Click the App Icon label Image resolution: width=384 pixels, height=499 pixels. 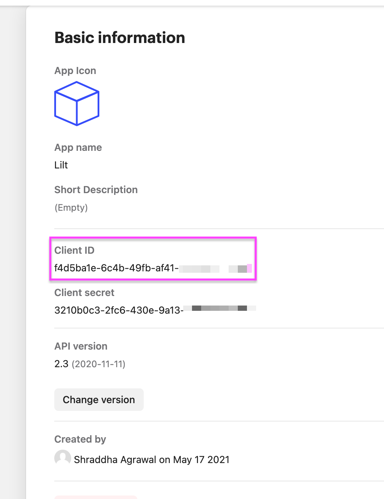point(75,70)
